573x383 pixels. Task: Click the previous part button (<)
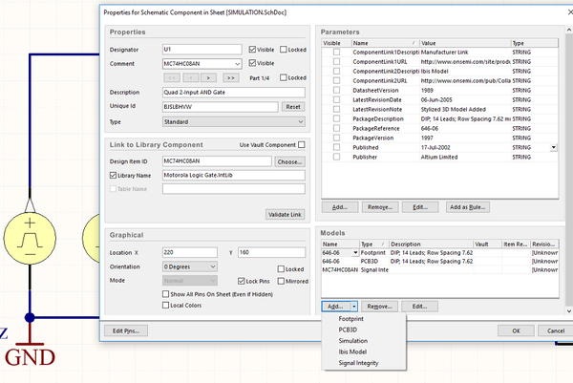tap(191, 78)
